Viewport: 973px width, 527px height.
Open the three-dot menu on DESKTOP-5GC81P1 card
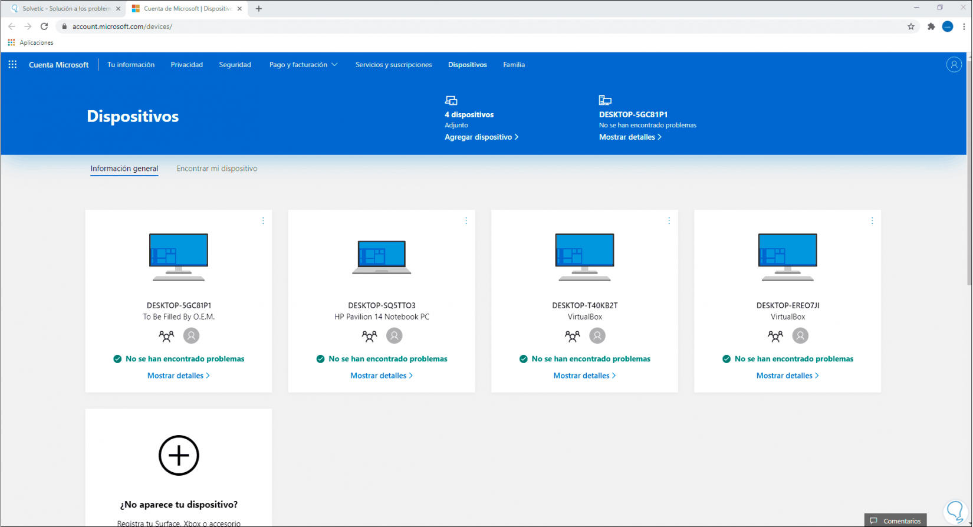[263, 220]
